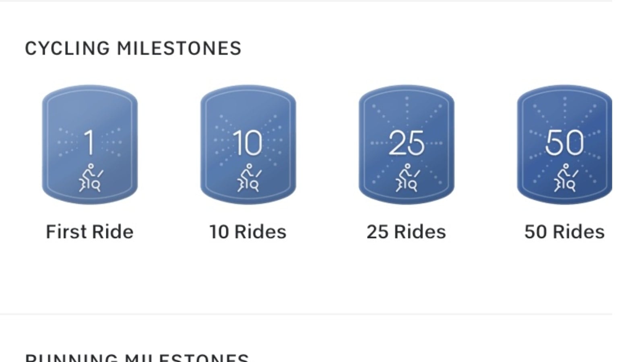The width and height of the screenshot is (644, 362).
Task: Click the "10 Rides" text label
Action: 248,232
